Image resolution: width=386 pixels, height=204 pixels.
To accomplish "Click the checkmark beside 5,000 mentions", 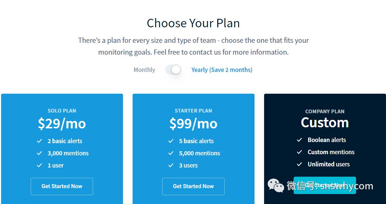I will pyautogui.click(x=171, y=153).
